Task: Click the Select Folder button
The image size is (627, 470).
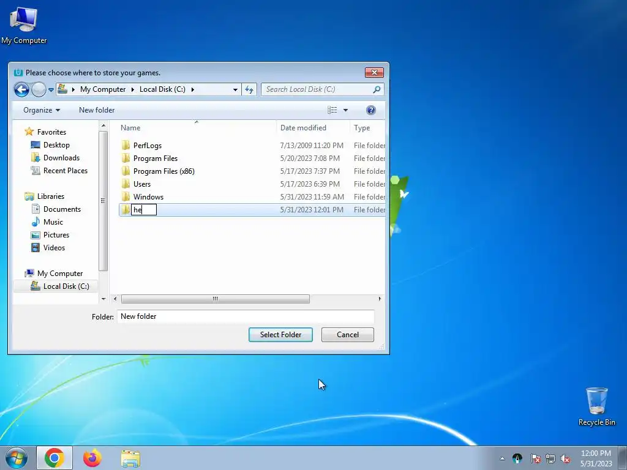Action: (280, 335)
